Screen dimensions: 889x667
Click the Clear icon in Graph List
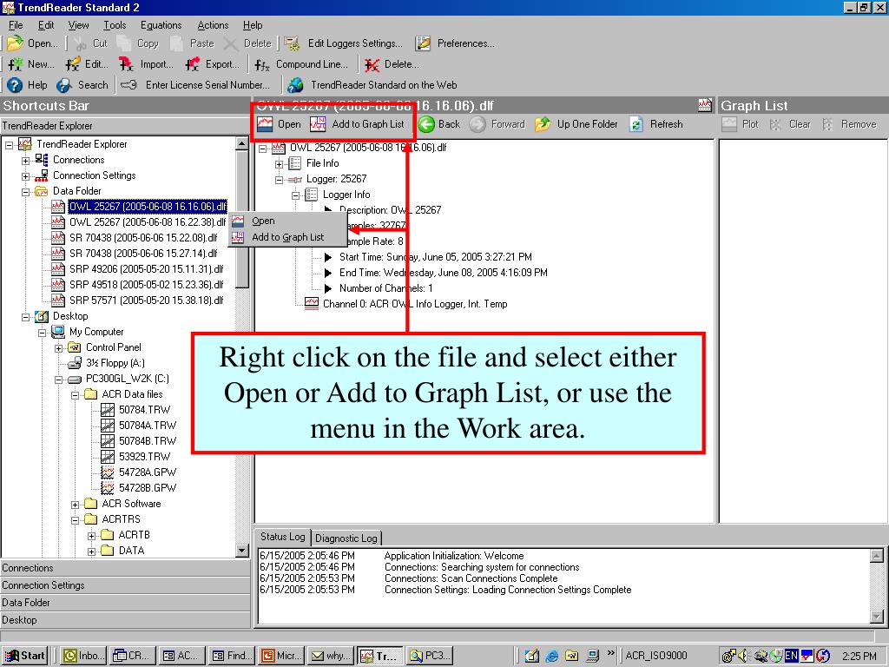tap(775, 124)
